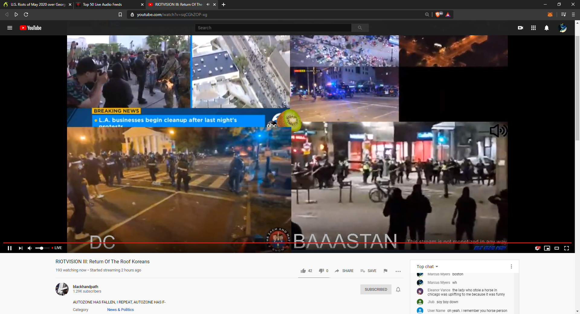The width and height of the screenshot is (580, 314).
Task: Jump to LIVE in the stream
Action: coord(57,248)
